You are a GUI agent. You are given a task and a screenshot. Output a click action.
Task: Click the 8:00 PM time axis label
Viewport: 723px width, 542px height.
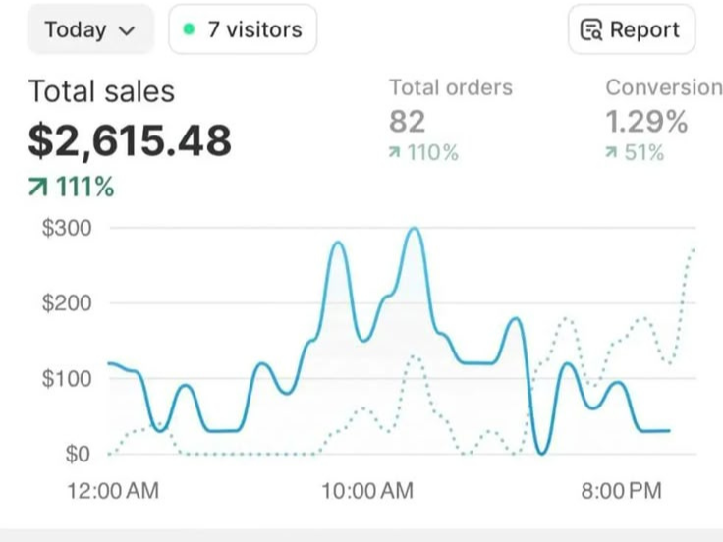[x=621, y=490]
